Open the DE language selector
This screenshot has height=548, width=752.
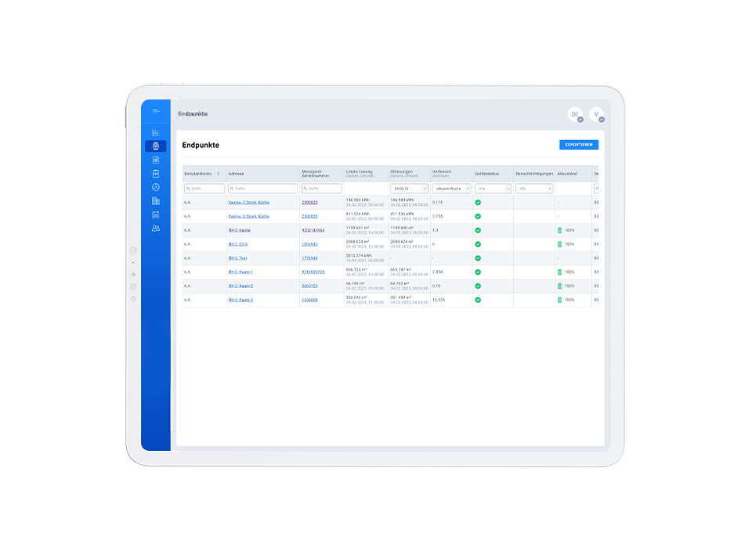pyautogui.click(x=576, y=114)
